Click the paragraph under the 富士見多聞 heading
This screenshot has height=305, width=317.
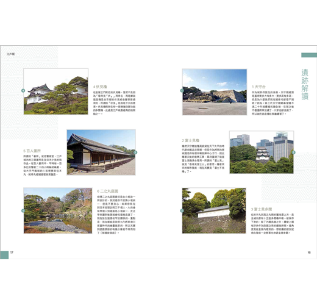[272, 224]
